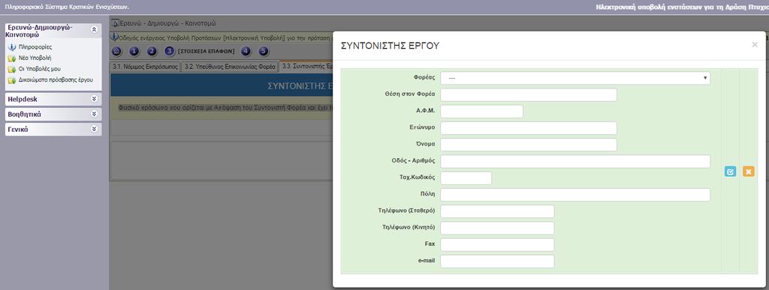Go to the home step icon
The image size is (769, 290).
coord(116,52)
